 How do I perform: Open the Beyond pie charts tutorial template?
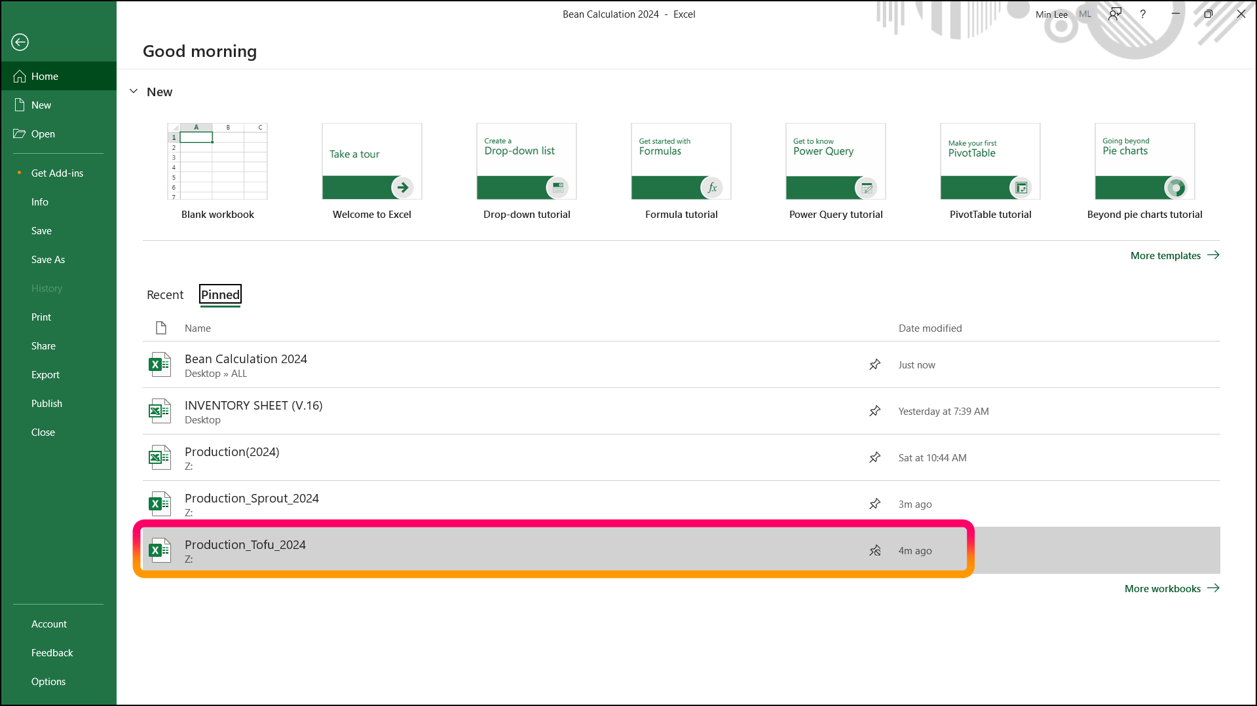coord(1145,171)
